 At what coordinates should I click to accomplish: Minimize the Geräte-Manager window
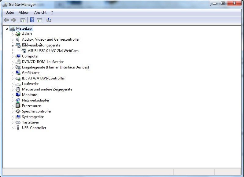click(x=215, y=3)
